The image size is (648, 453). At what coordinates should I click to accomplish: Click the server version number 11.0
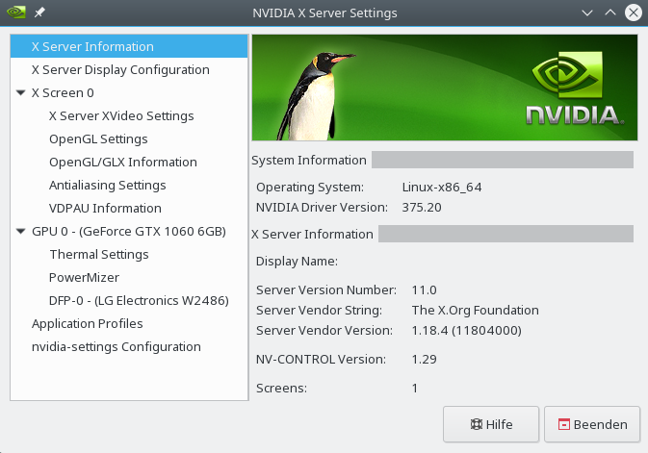pos(424,289)
